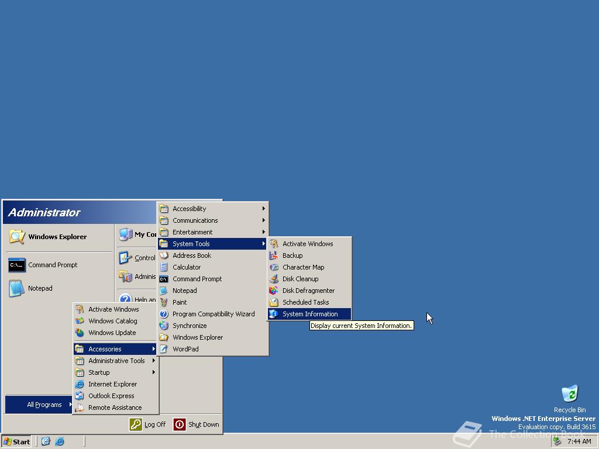The width and height of the screenshot is (599, 449).
Task: Launch Outlook Express icon
Action: coord(80,396)
